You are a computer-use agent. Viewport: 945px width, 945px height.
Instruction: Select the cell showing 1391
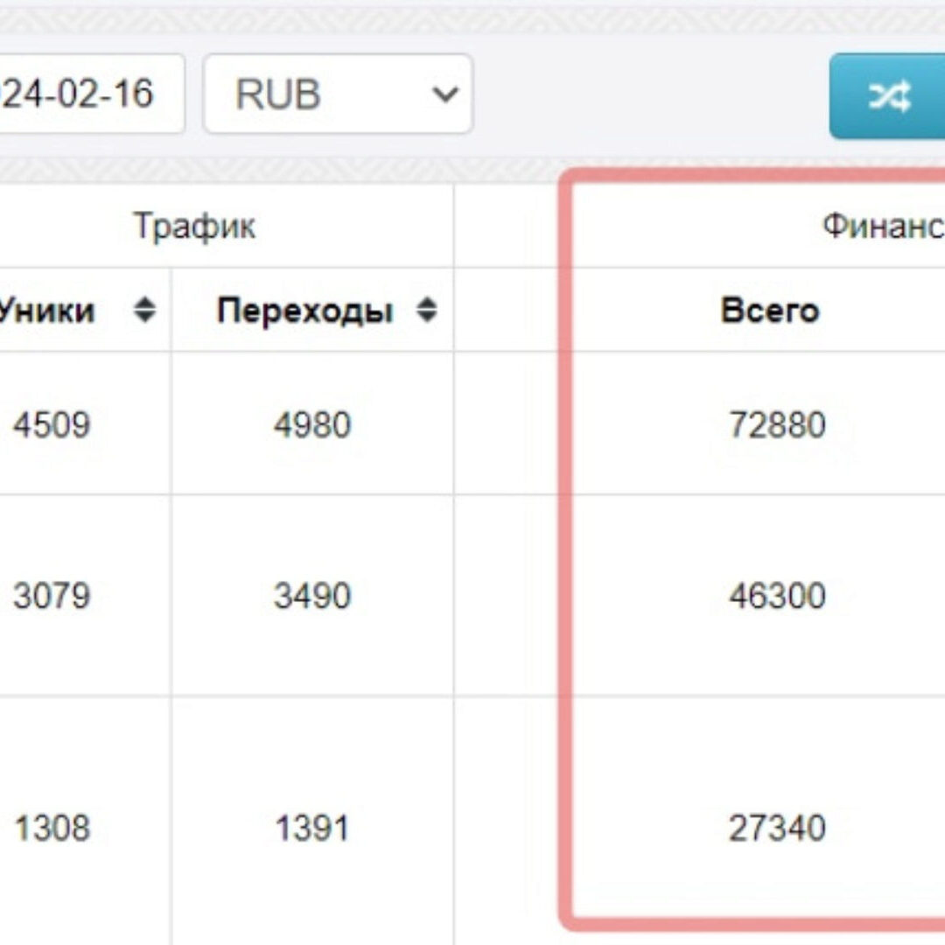pyautogui.click(x=312, y=828)
